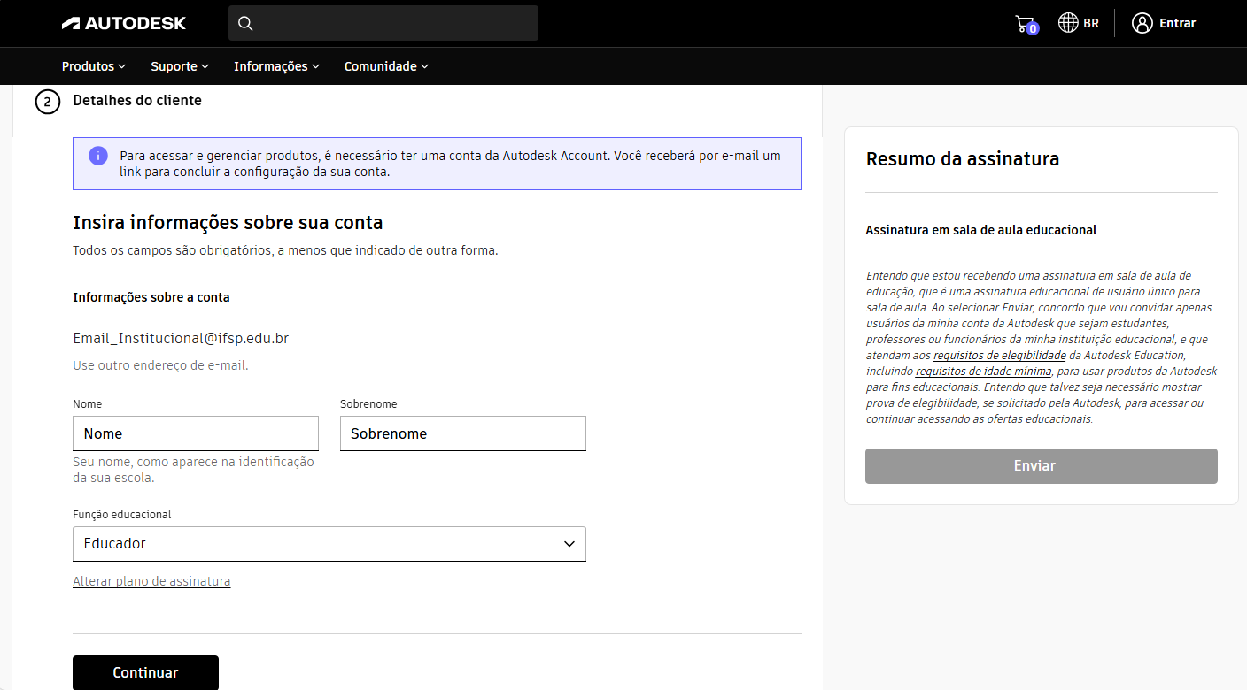Expand the Suporte menu
The image size is (1247, 690).
click(180, 66)
